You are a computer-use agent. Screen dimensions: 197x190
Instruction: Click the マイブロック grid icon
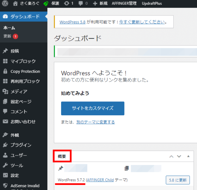5,61
